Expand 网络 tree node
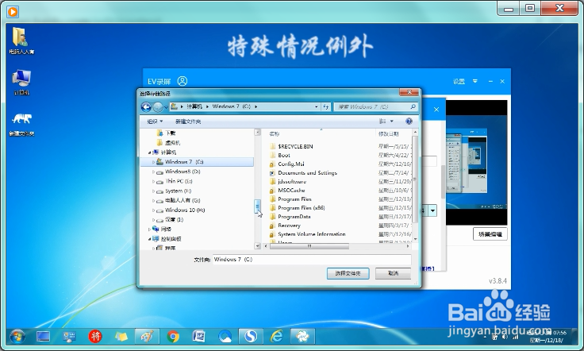The height and width of the screenshot is (351, 584). pyautogui.click(x=150, y=229)
